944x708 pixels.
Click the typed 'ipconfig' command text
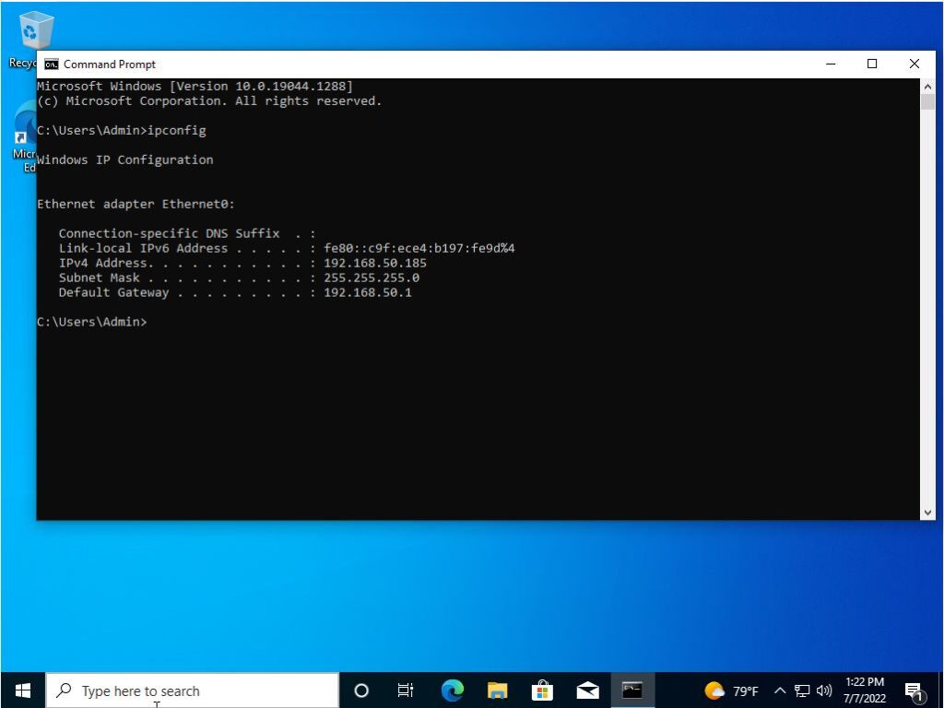(177, 131)
